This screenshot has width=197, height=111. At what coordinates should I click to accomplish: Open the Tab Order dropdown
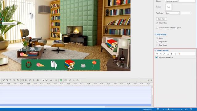coord(172,13)
